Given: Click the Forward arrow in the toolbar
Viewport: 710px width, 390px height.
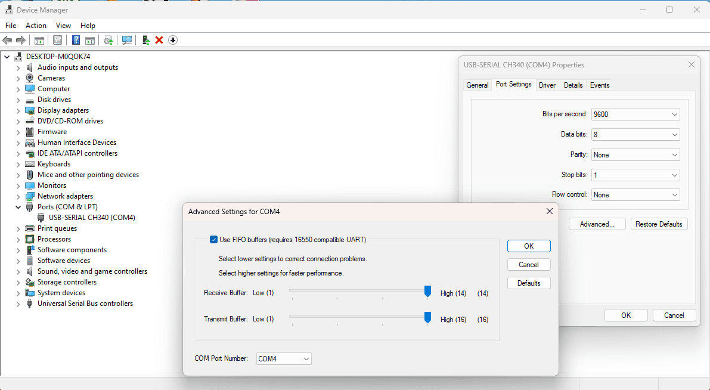Looking at the screenshot, I should point(20,41).
